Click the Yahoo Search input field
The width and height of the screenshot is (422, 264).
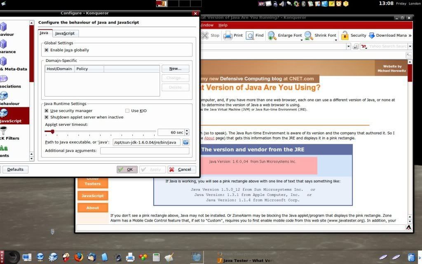(x=387, y=46)
